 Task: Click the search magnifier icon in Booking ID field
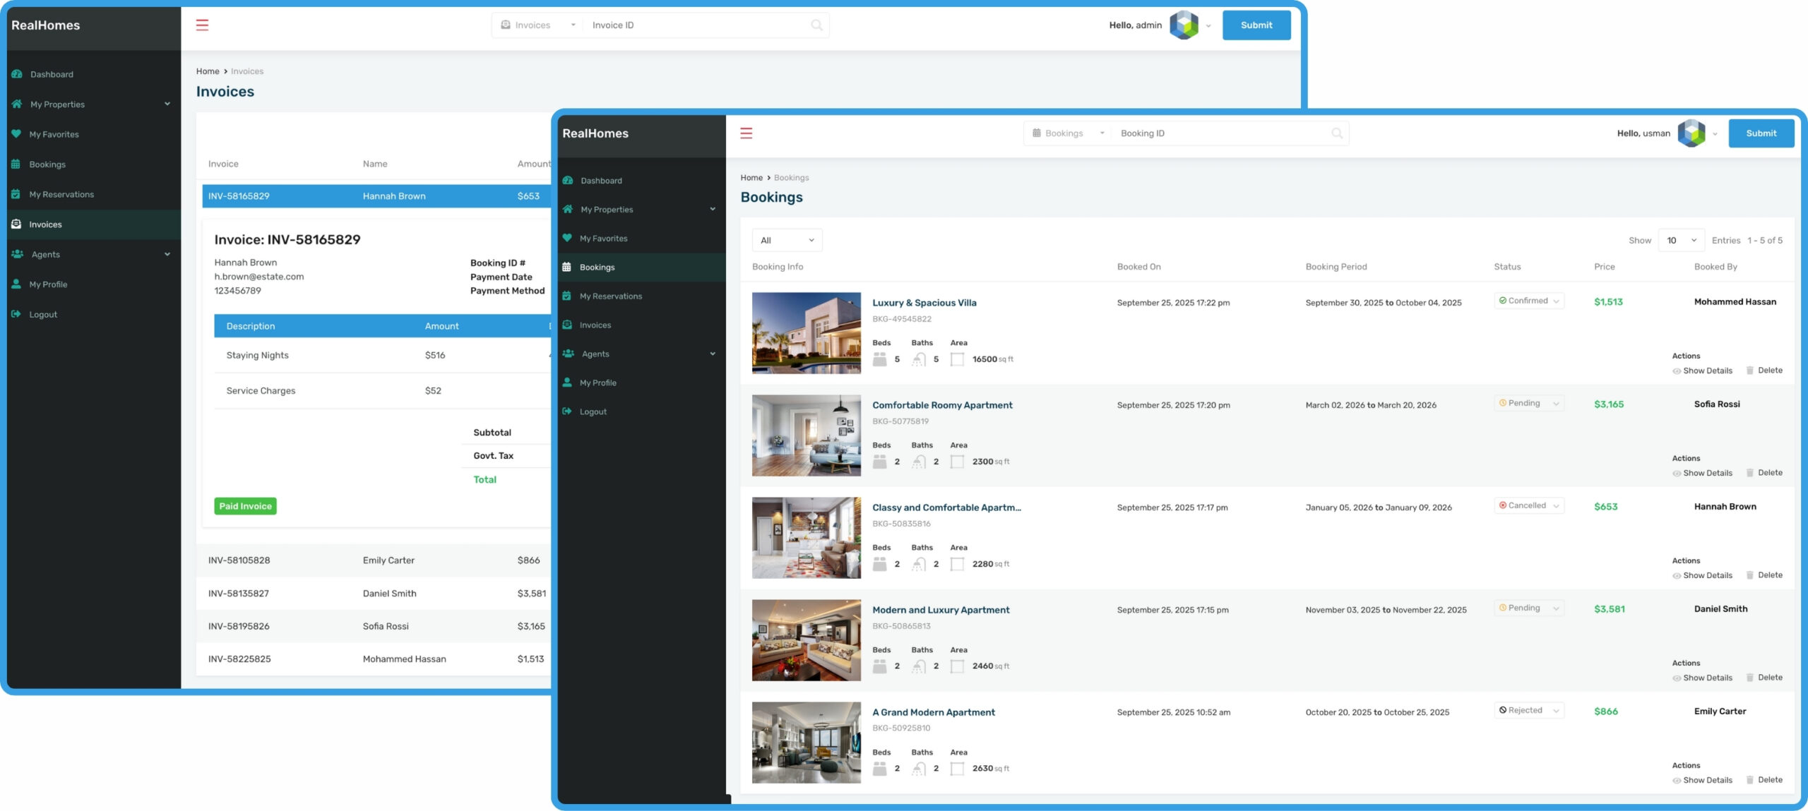coord(1337,133)
